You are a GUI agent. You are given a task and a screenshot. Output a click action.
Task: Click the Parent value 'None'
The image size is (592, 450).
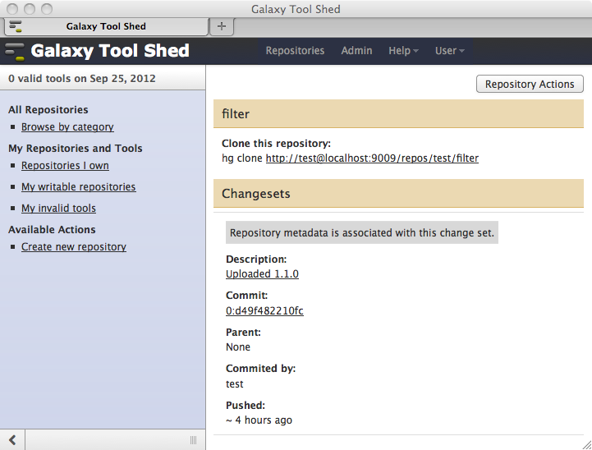[238, 347]
